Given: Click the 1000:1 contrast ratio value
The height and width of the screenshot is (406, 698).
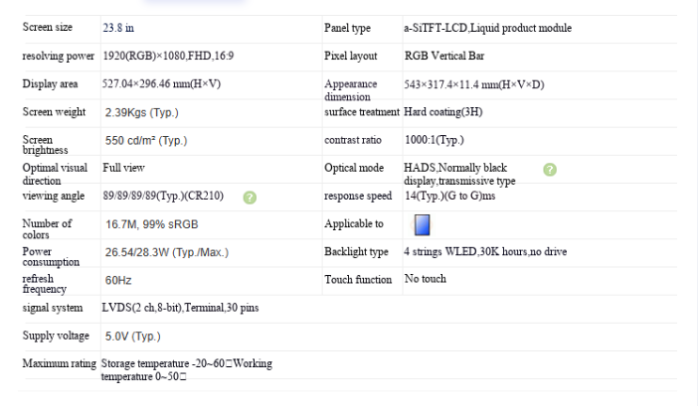Looking at the screenshot, I should click(435, 140).
